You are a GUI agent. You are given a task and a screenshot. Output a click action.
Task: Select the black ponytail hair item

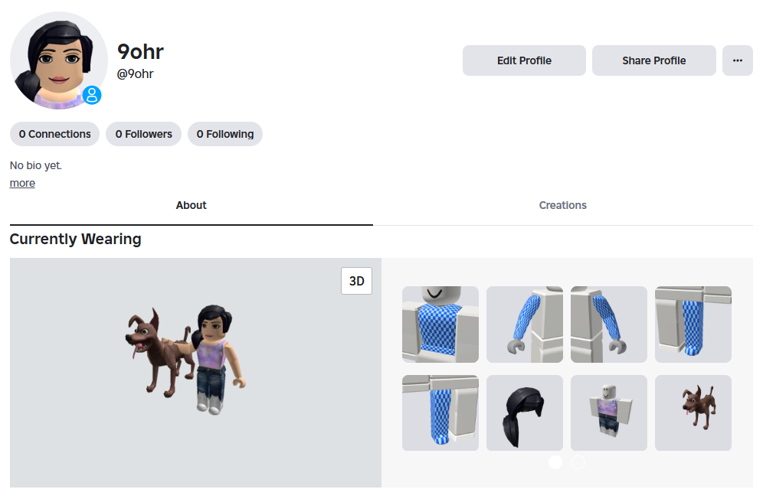click(525, 413)
